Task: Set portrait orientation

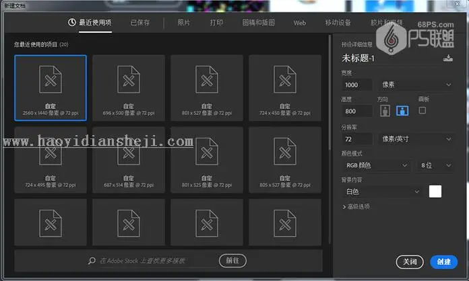Action: [385, 111]
